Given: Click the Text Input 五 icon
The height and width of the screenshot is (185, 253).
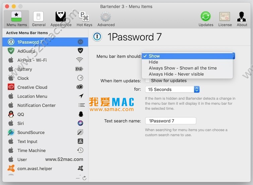Looking at the screenshot, I should [80, 141].
